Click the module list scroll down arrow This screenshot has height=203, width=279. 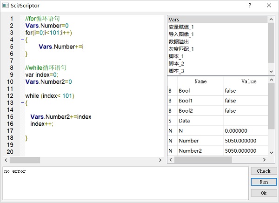271,71
